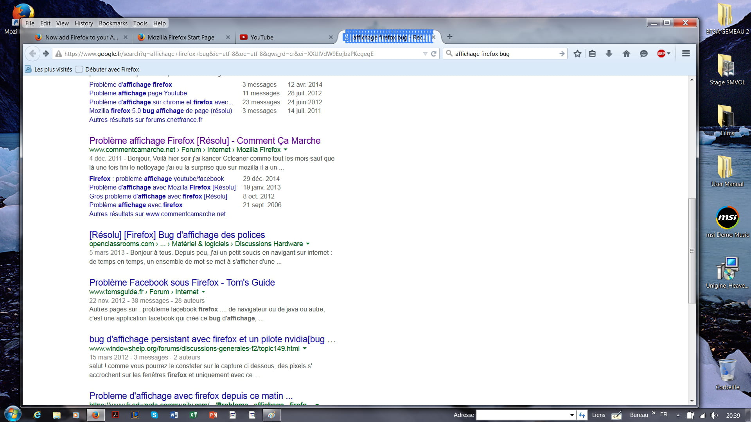Submit search with the arrow in search box
This screenshot has width=751, height=422.
point(562,54)
